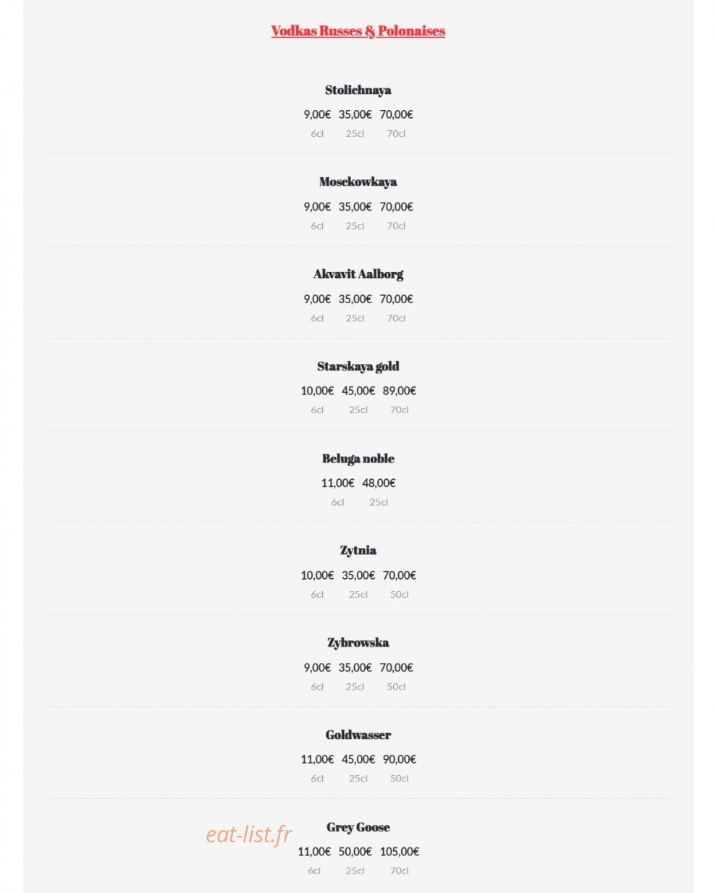Select the Beluga noble 48,00€ price

click(x=379, y=483)
